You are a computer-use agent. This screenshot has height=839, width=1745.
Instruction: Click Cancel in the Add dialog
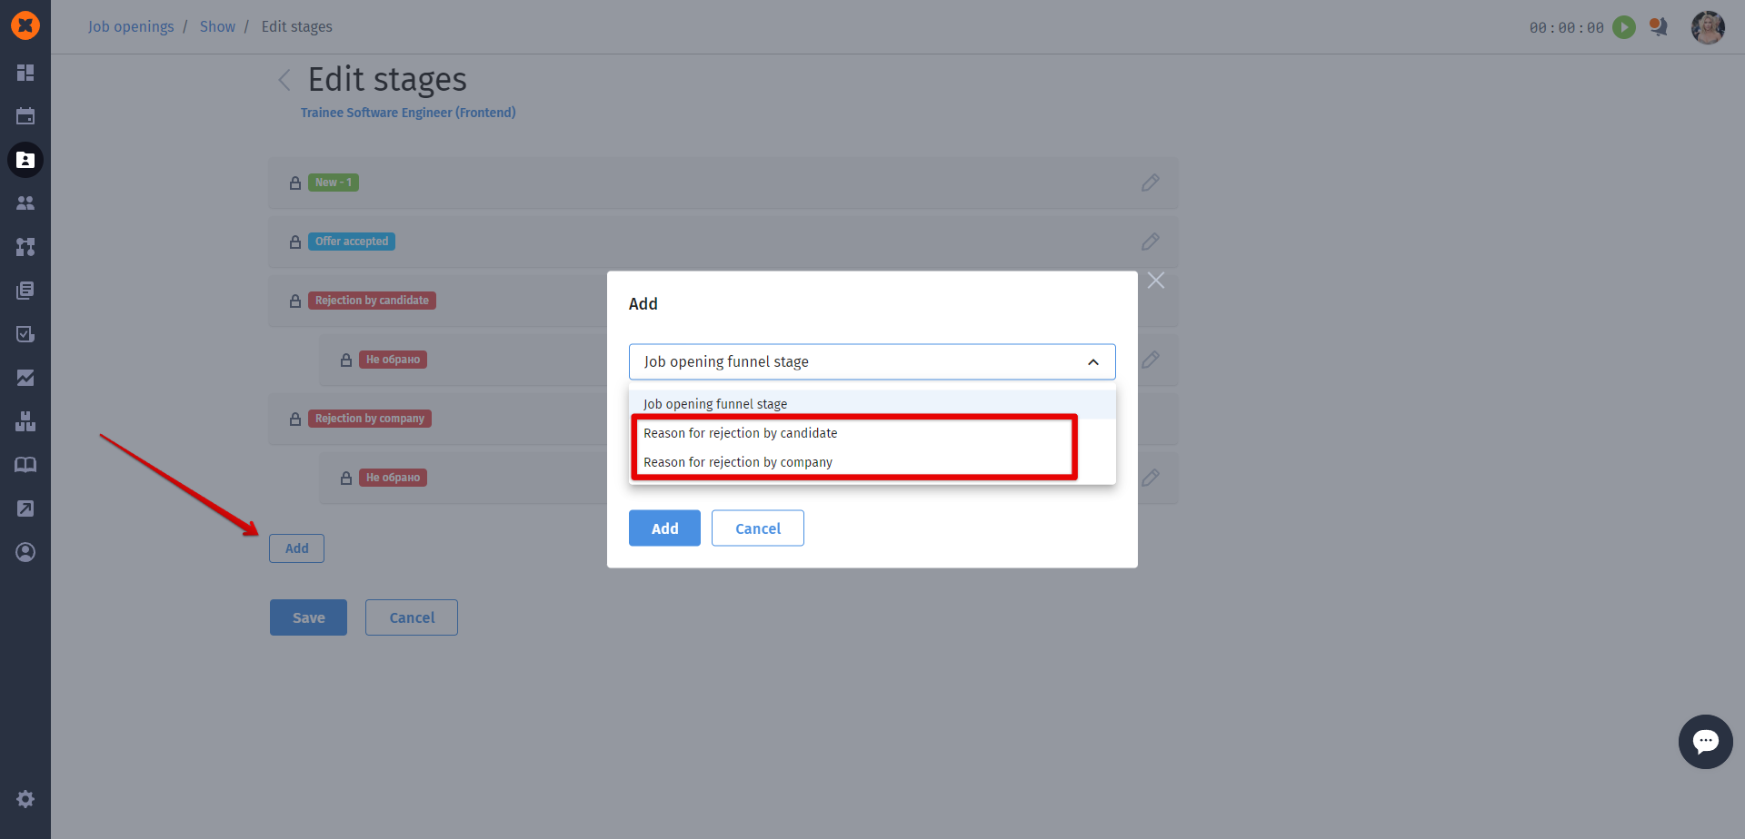757,528
